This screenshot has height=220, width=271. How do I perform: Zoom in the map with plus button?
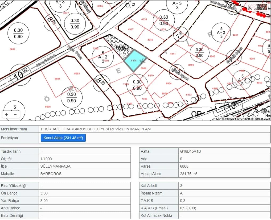pyautogui.click(x=6, y=115)
